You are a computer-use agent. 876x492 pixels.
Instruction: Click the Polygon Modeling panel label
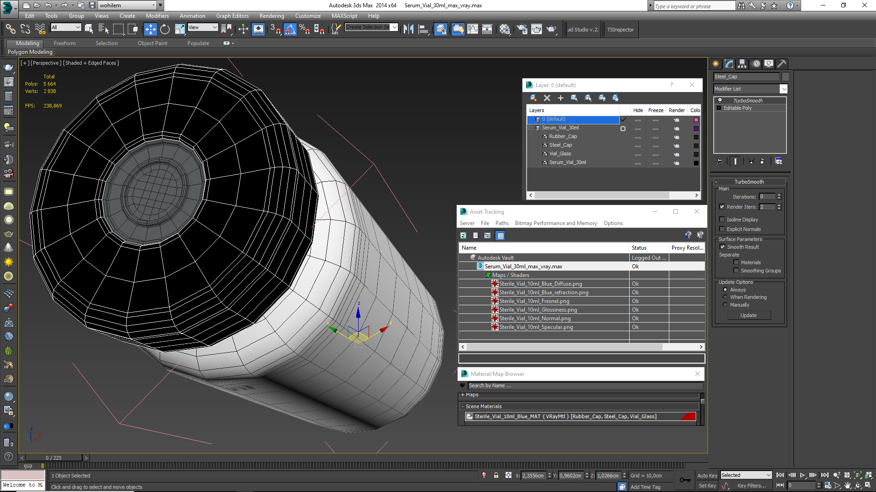pyautogui.click(x=30, y=52)
